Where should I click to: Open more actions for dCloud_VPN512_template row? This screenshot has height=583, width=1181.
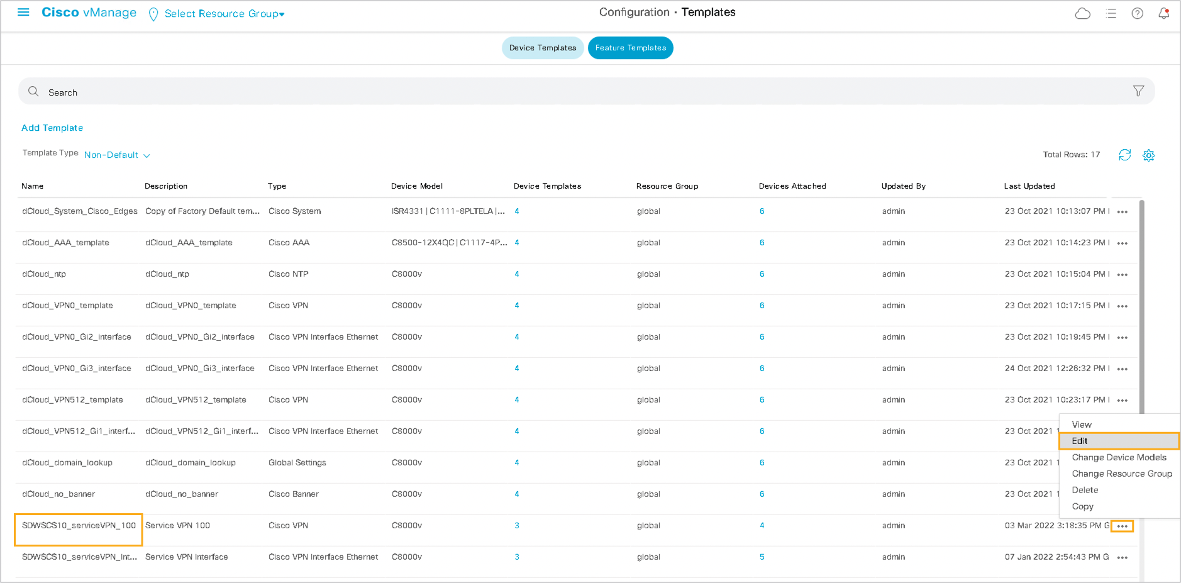coord(1122,401)
